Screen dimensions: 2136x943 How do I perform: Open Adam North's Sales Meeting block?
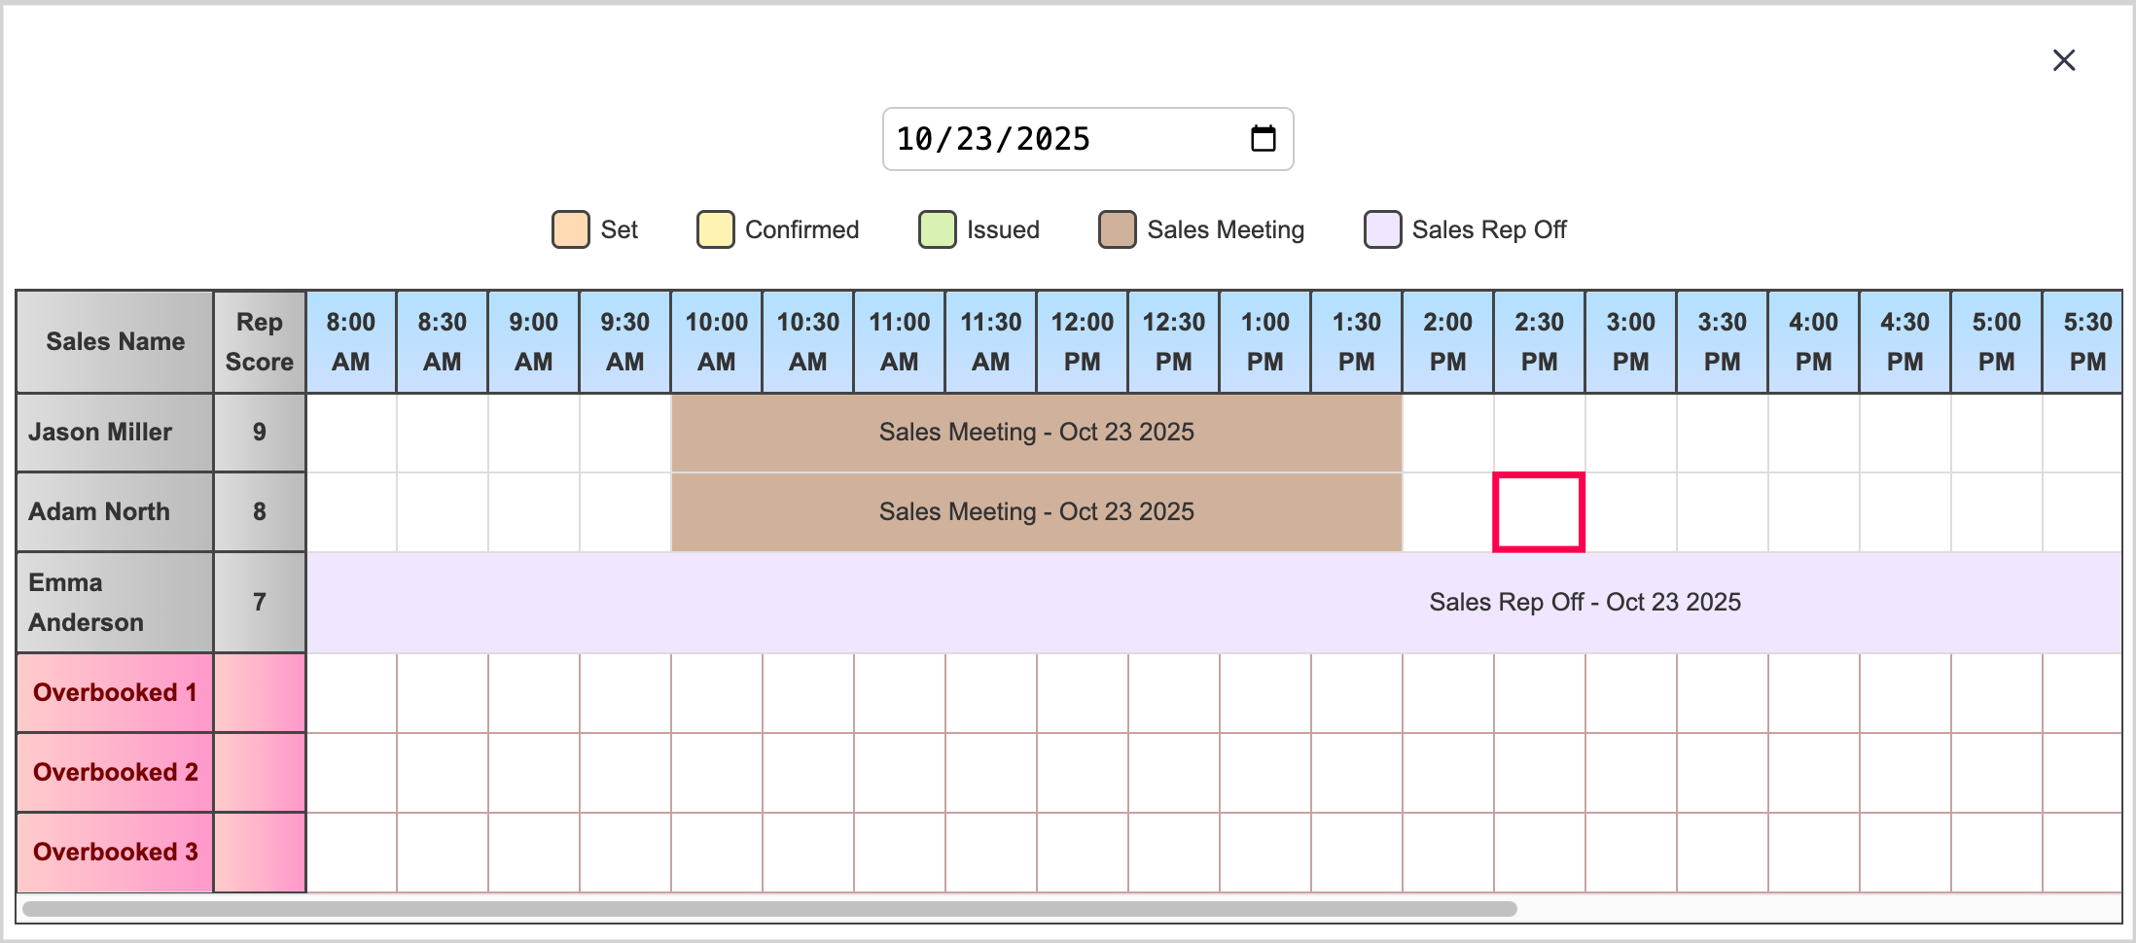pos(1036,512)
